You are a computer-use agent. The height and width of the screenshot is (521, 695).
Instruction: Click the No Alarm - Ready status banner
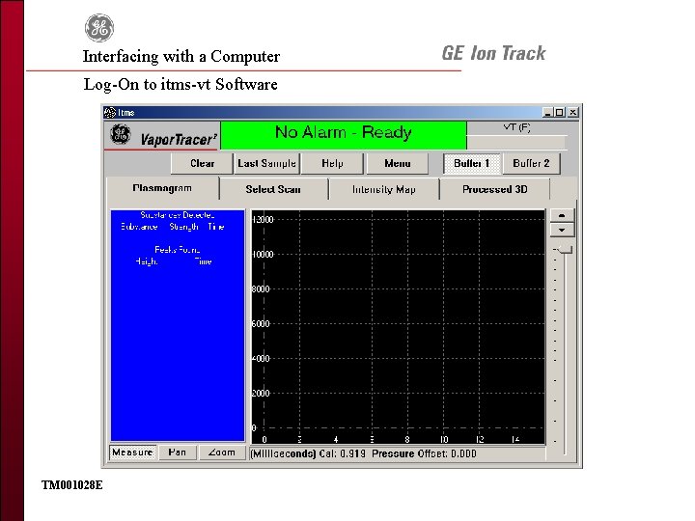[343, 135]
